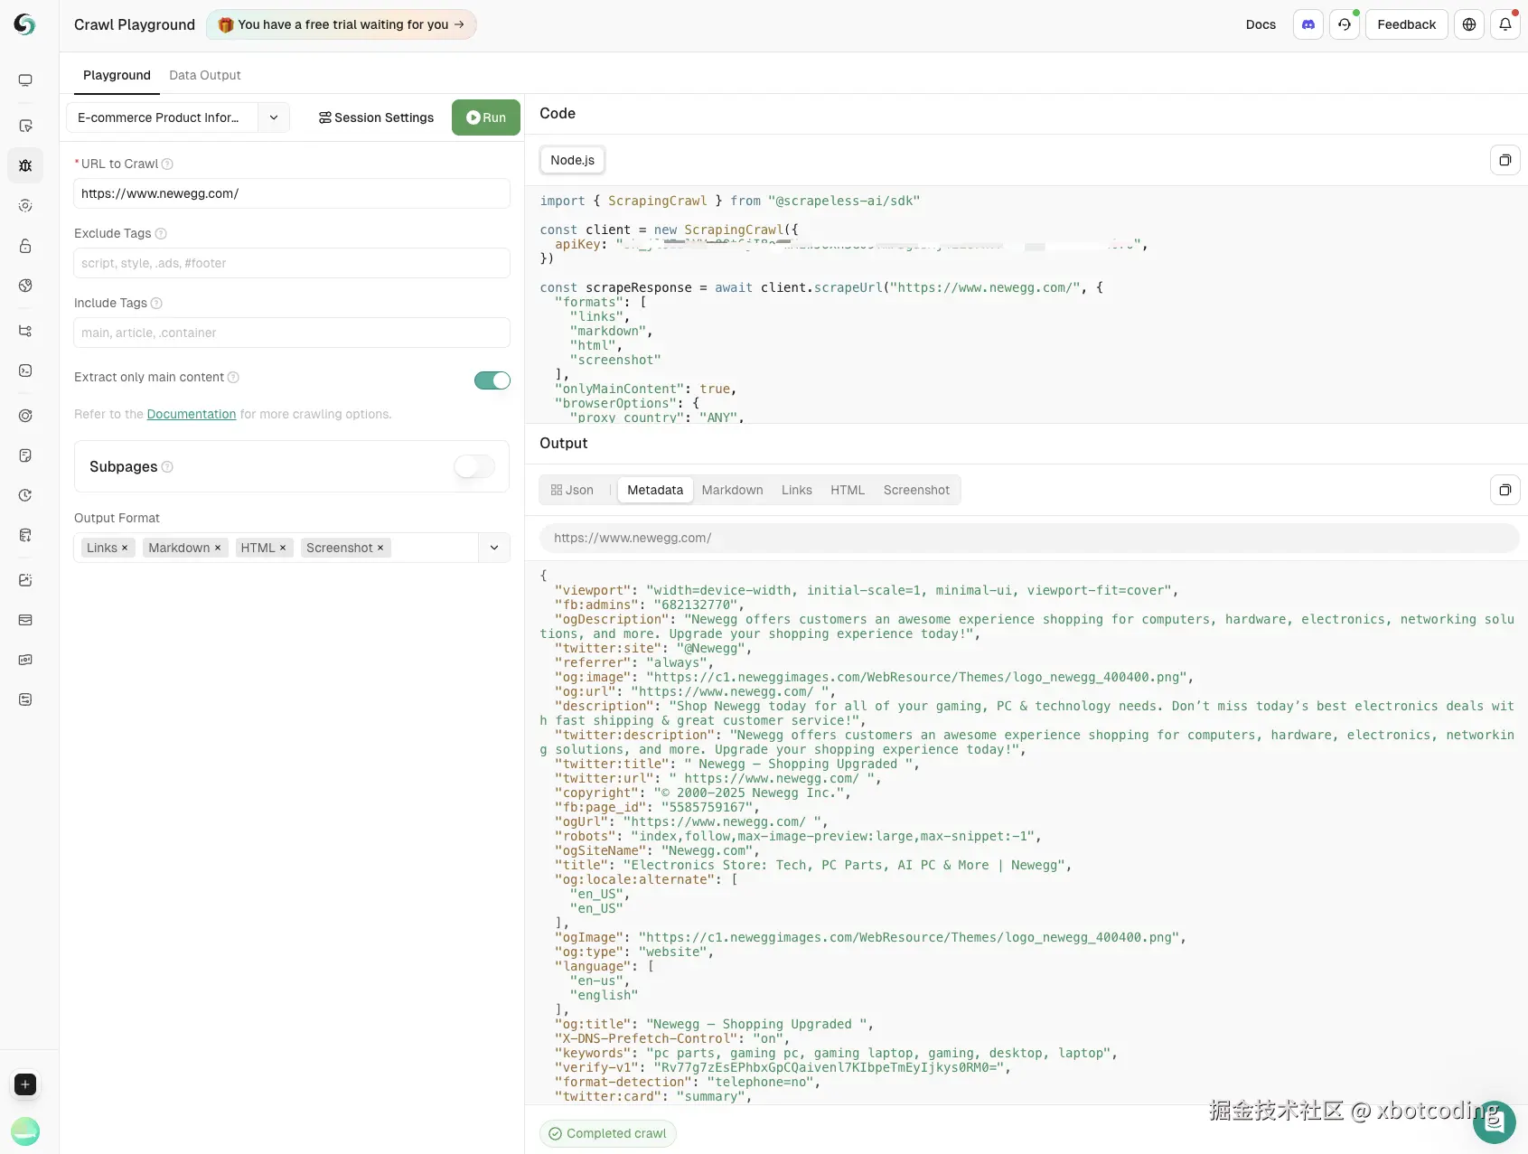The height and width of the screenshot is (1154, 1528).
Task: Click the black plus button in the sidebar
Action: click(25, 1084)
